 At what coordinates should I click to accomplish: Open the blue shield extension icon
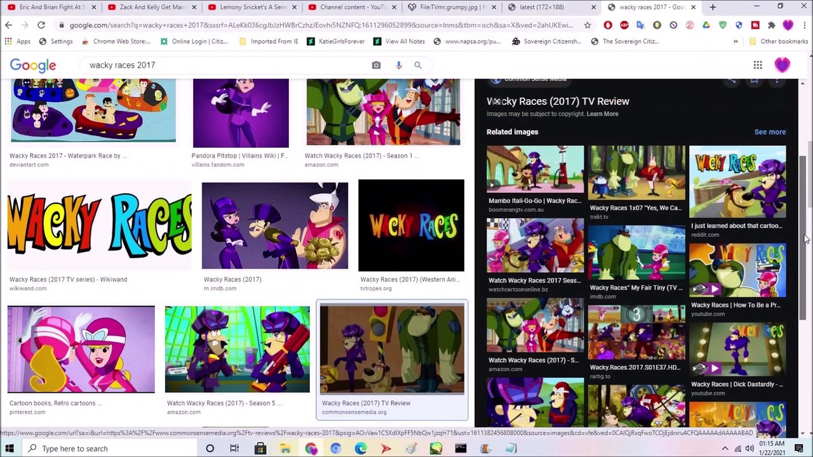739,25
